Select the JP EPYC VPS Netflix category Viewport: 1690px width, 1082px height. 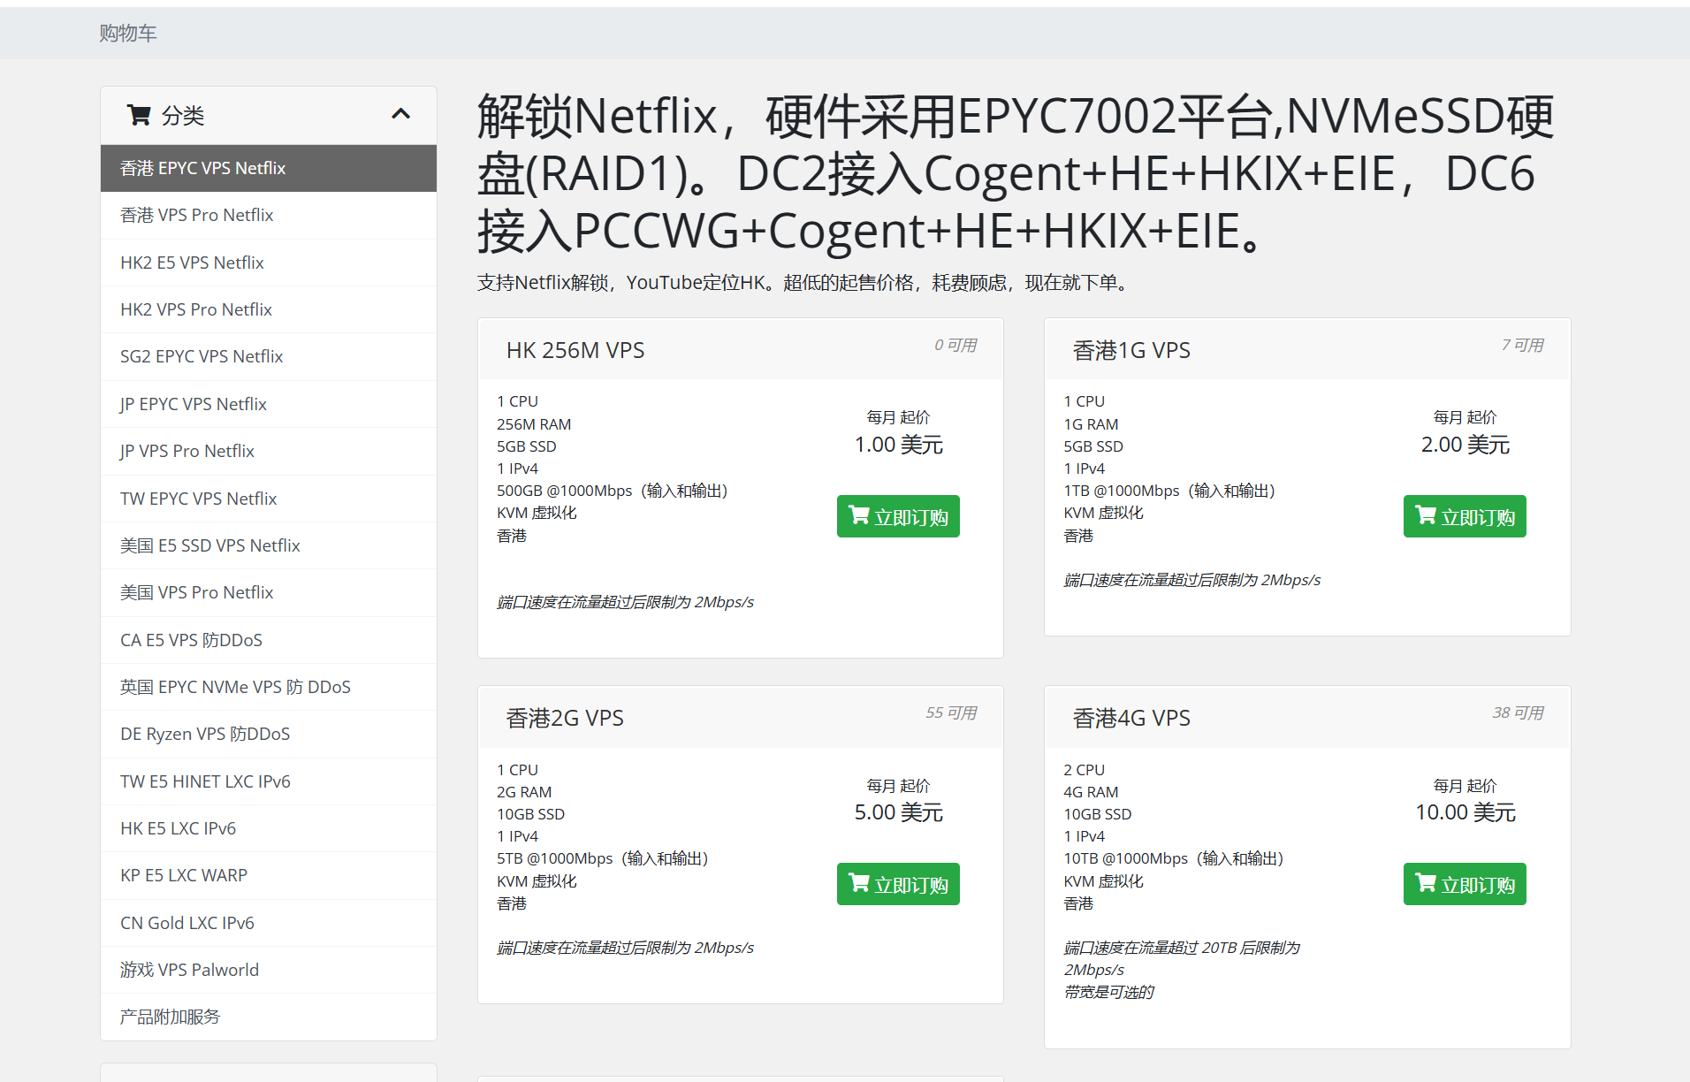click(193, 403)
